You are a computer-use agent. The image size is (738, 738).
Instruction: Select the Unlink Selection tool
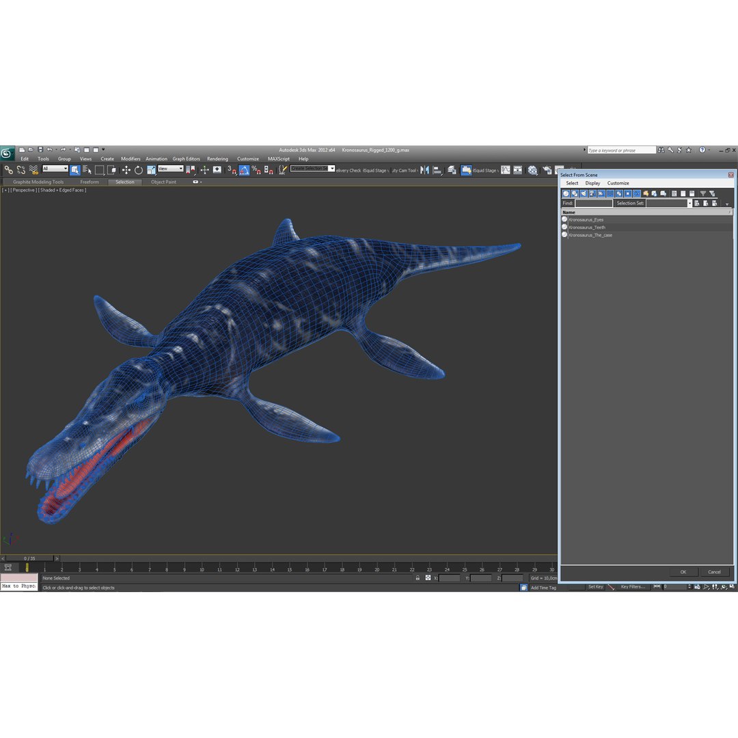tap(20, 170)
